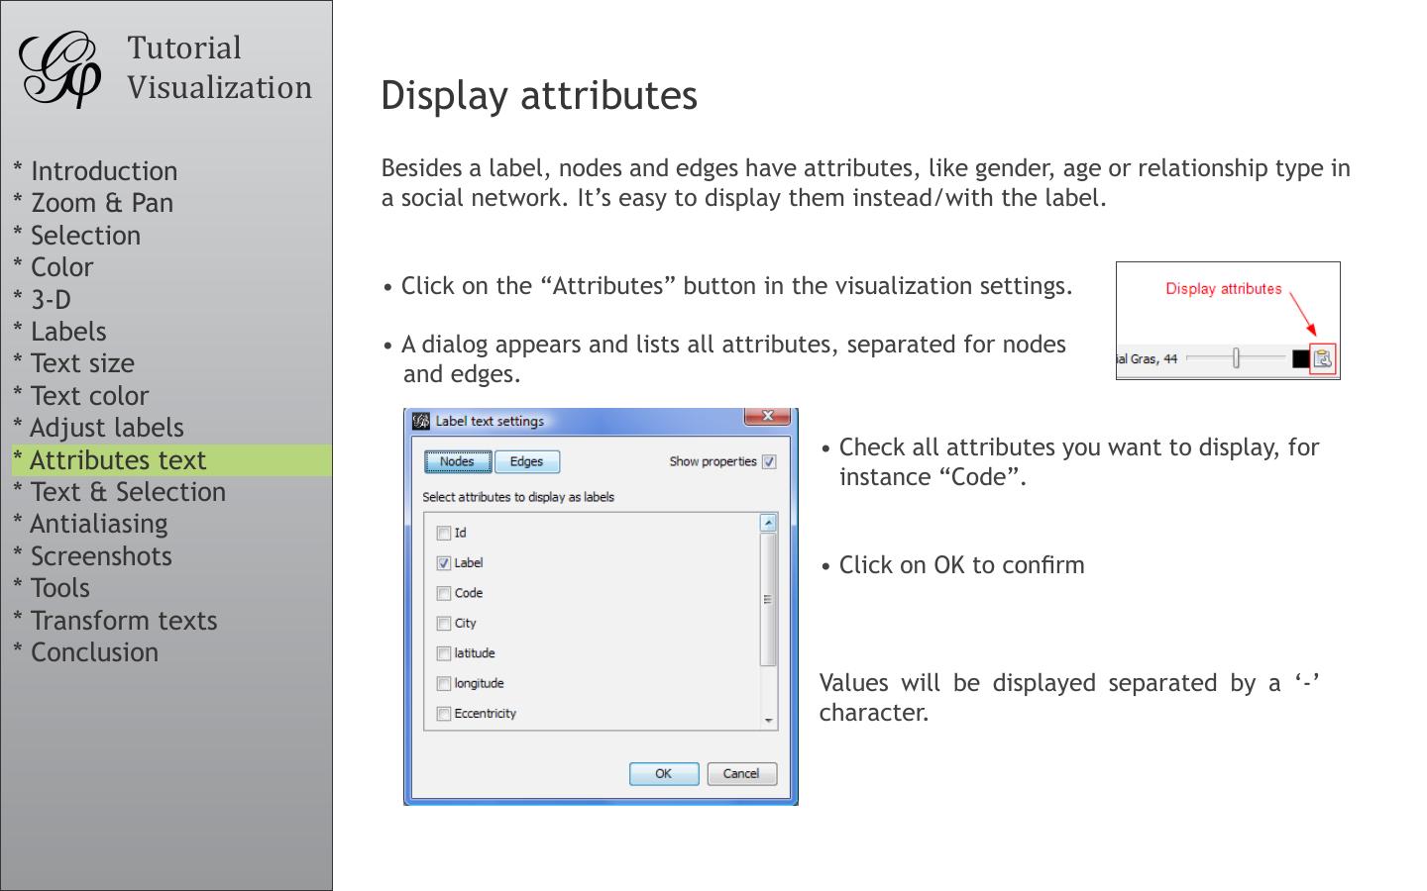
Task: Click the Tutorial Visualization title
Action: coord(219,67)
